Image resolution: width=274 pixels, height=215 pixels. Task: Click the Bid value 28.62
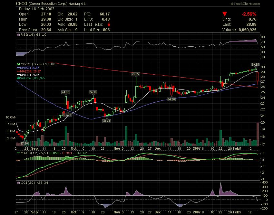pyautogui.click(x=72, y=14)
